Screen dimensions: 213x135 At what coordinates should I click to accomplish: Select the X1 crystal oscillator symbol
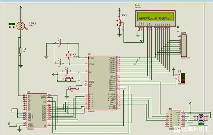click(x=68, y=55)
